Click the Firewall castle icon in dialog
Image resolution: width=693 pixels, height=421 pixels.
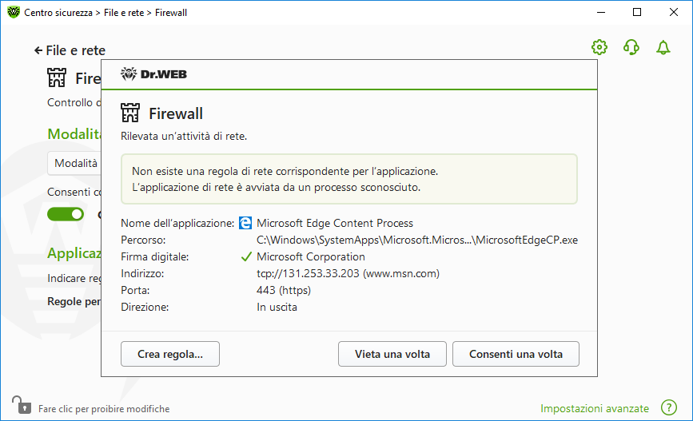pyautogui.click(x=130, y=113)
